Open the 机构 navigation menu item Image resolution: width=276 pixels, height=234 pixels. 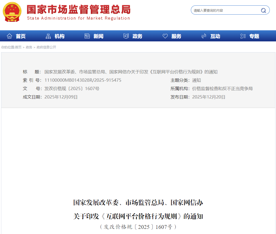tap(59, 36)
